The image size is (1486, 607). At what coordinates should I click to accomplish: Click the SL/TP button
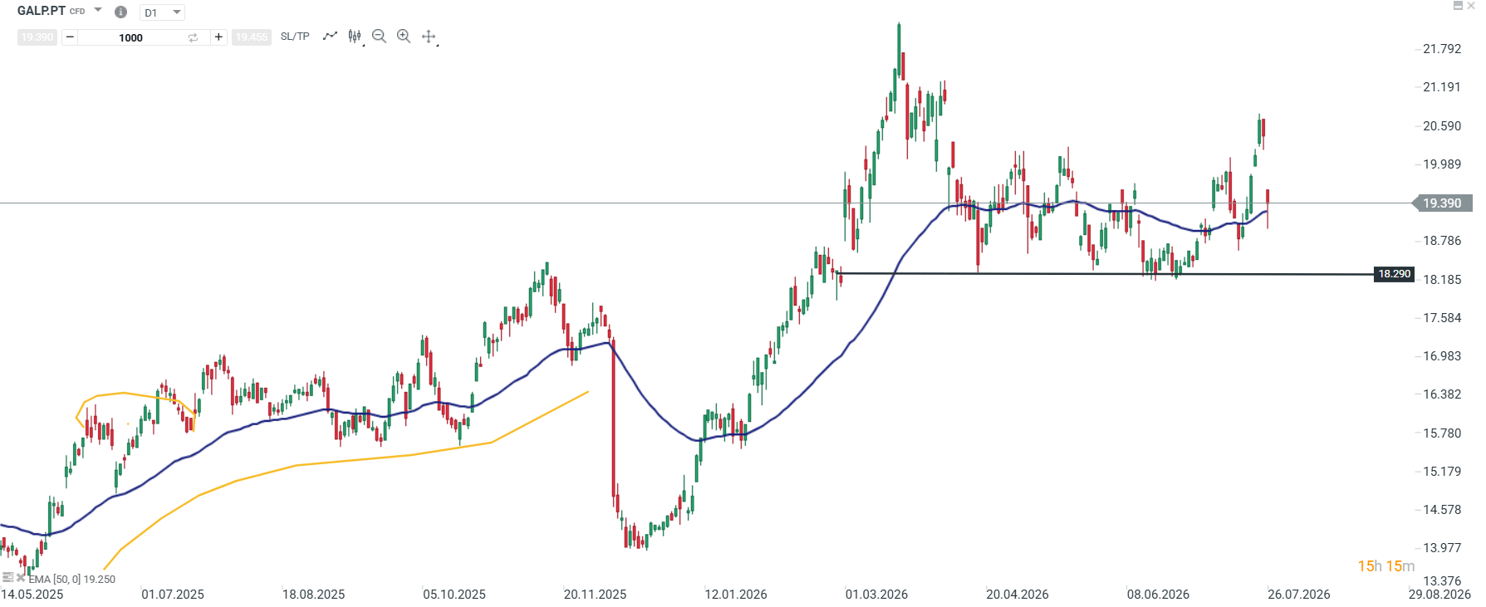[x=295, y=37]
